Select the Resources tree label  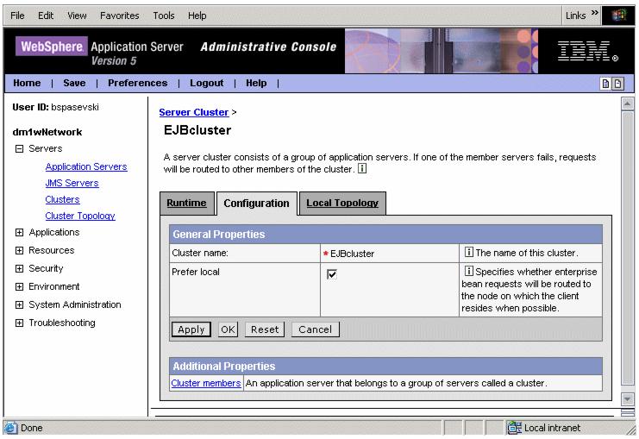coord(52,250)
